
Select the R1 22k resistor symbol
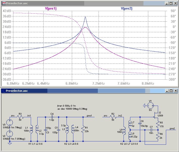click(83, 129)
